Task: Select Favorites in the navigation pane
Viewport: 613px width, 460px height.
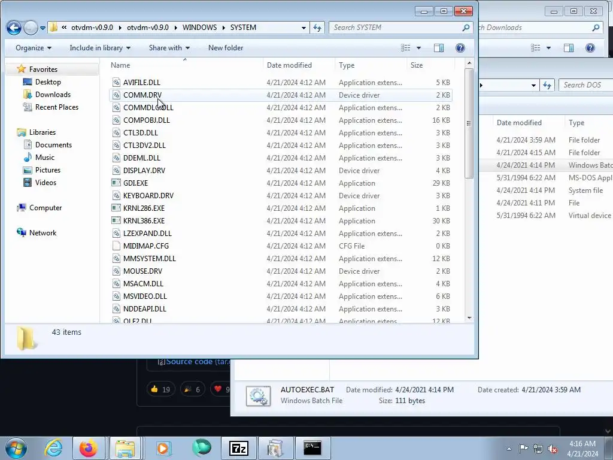Action: click(x=43, y=69)
